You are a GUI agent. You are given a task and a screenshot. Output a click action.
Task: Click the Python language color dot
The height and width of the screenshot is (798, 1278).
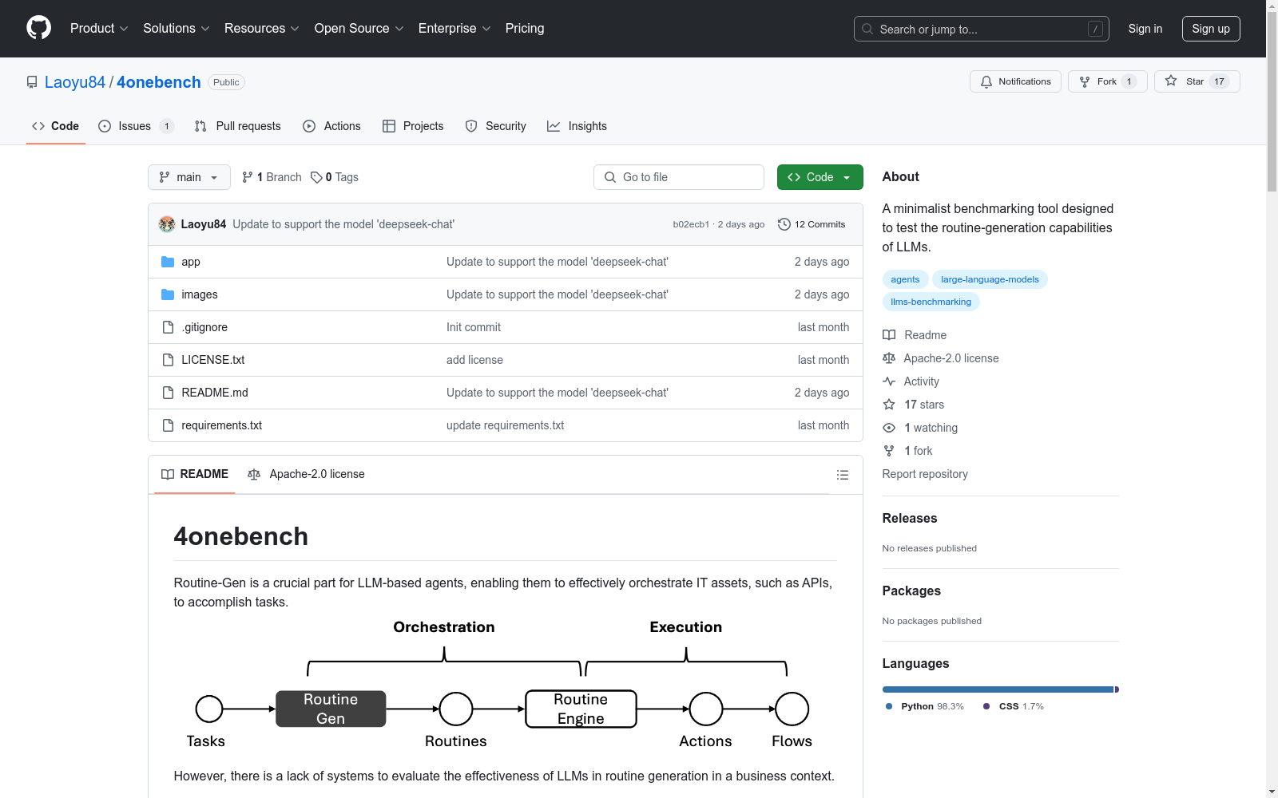(x=889, y=706)
